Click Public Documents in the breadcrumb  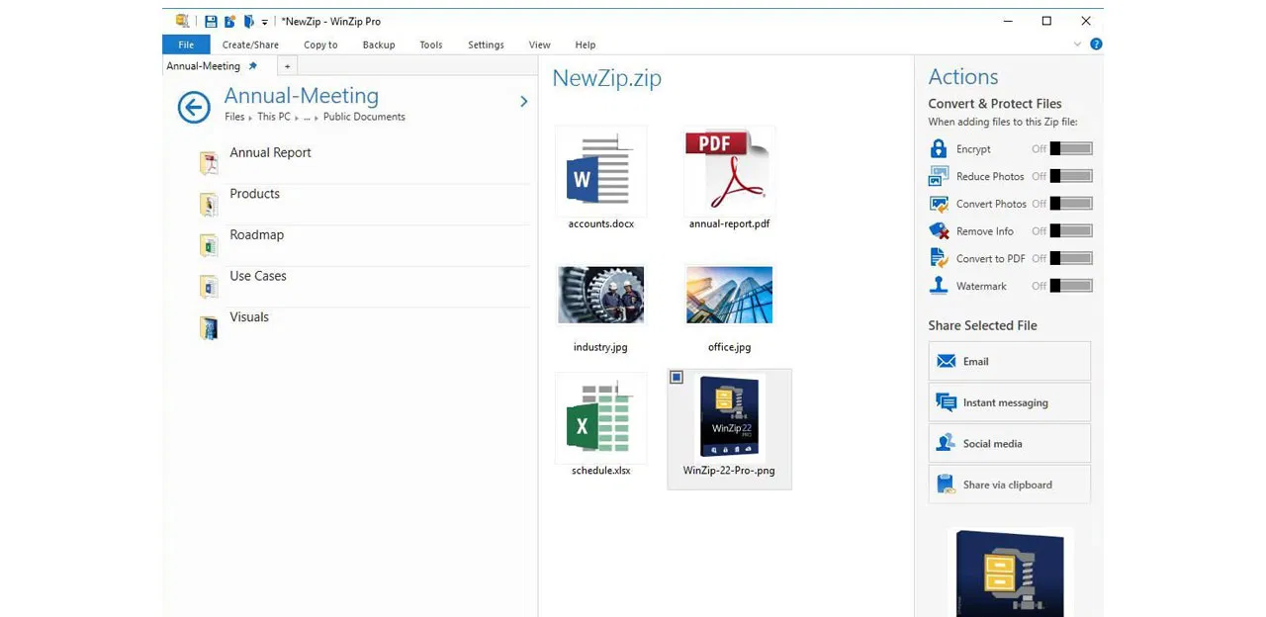(364, 117)
